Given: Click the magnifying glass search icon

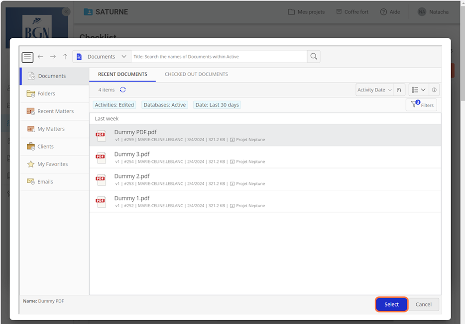Looking at the screenshot, I should click(x=314, y=57).
